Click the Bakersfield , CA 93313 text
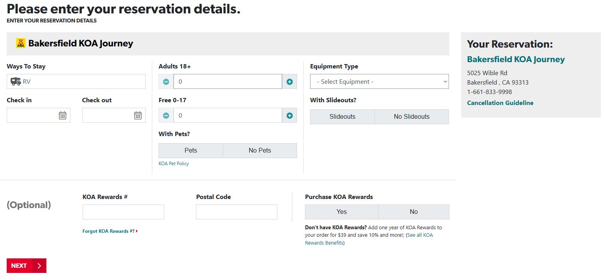The height and width of the screenshot is (280, 604). click(498, 83)
